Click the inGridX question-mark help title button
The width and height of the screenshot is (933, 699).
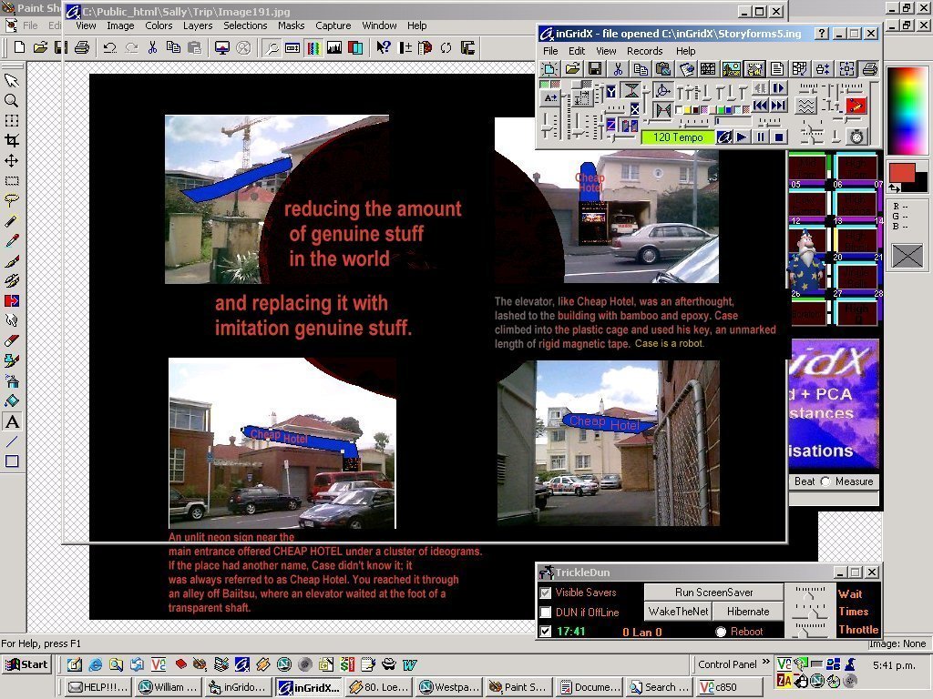pyautogui.click(x=821, y=34)
